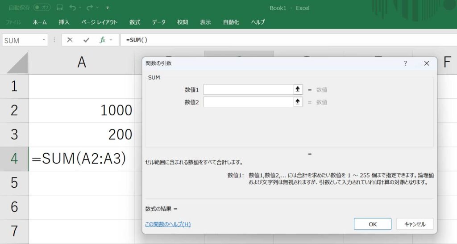Collapse dialog using 数値2 range selector icon
The width and height of the screenshot is (457, 244).
click(x=298, y=102)
